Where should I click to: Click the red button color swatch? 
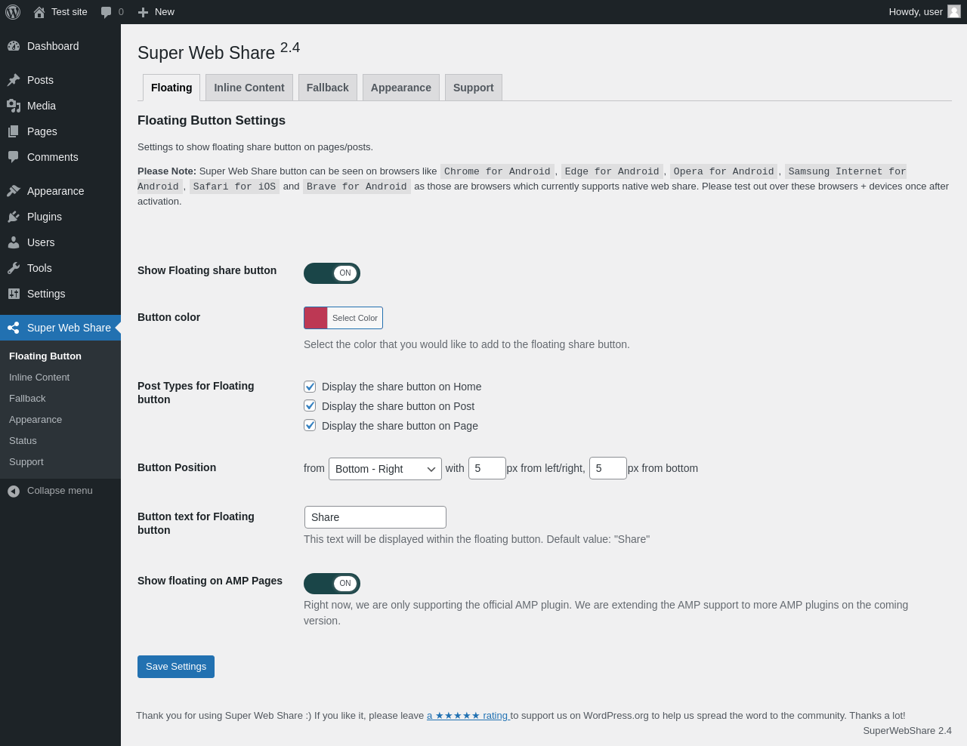tap(316, 318)
